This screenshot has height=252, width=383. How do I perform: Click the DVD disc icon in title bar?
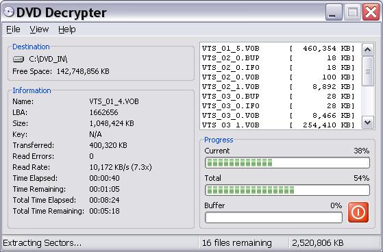click(x=8, y=12)
